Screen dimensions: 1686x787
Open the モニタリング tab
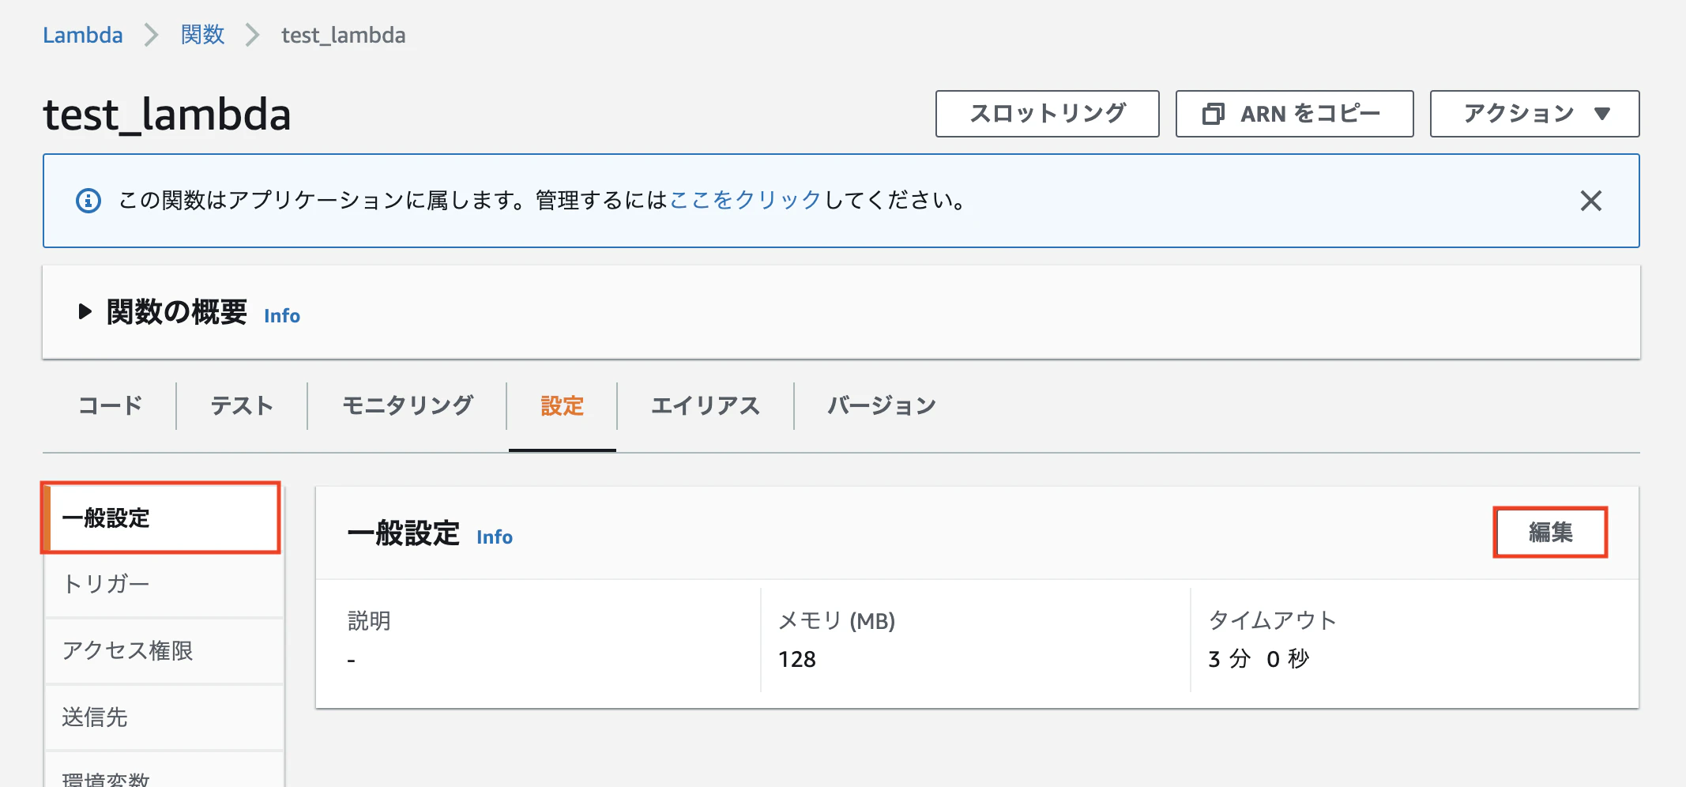point(407,405)
